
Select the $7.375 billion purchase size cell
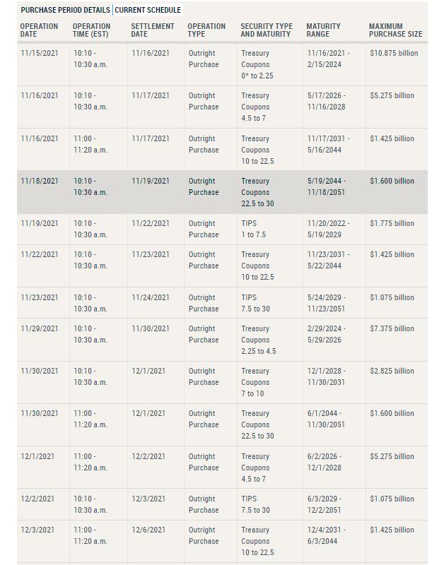(x=392, y=328)
